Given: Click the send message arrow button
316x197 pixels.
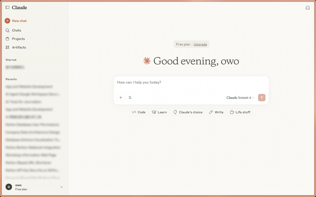Looking at the screenshot, I should coord(262,98).
